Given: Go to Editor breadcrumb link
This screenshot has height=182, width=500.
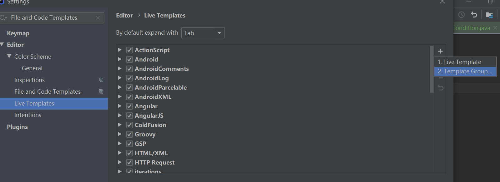Looking at the screenshot, I should (124, 15).
